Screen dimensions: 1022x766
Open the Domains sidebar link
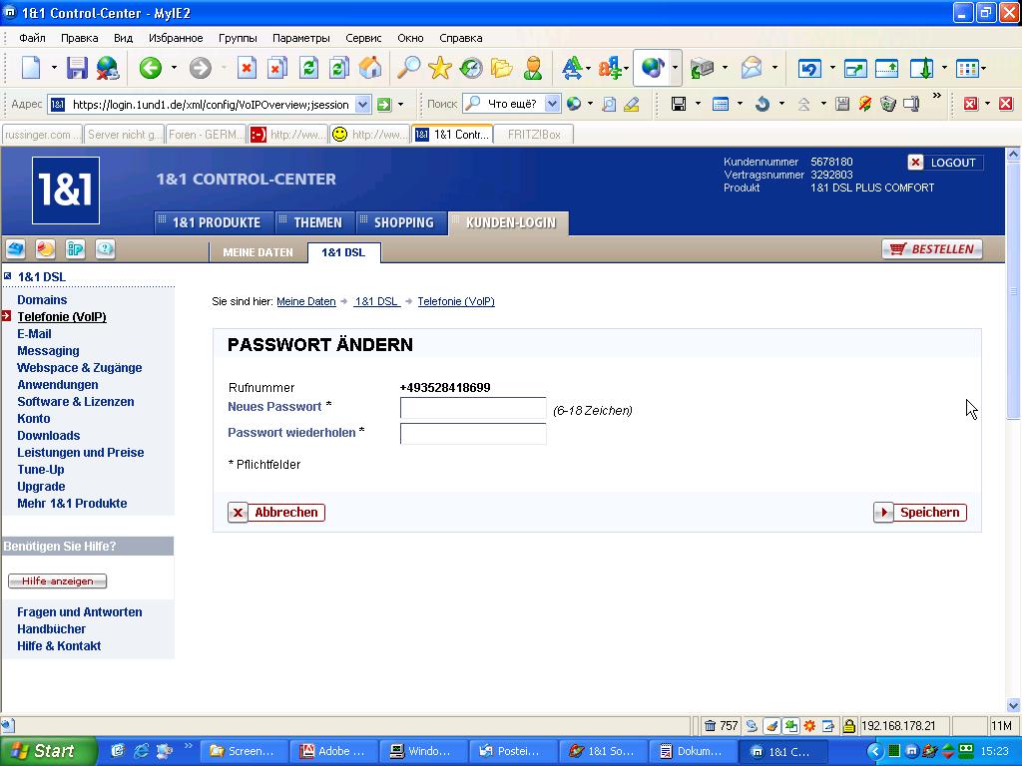click(x=42, y=299)
